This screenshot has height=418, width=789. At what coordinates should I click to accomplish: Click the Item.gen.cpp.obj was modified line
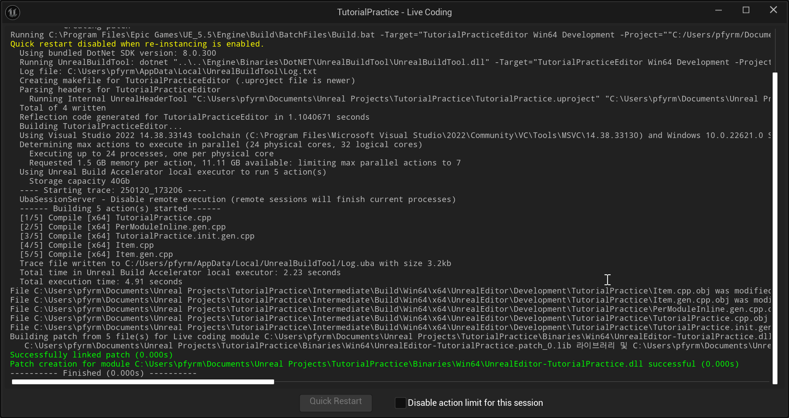[x=390, y=300]
